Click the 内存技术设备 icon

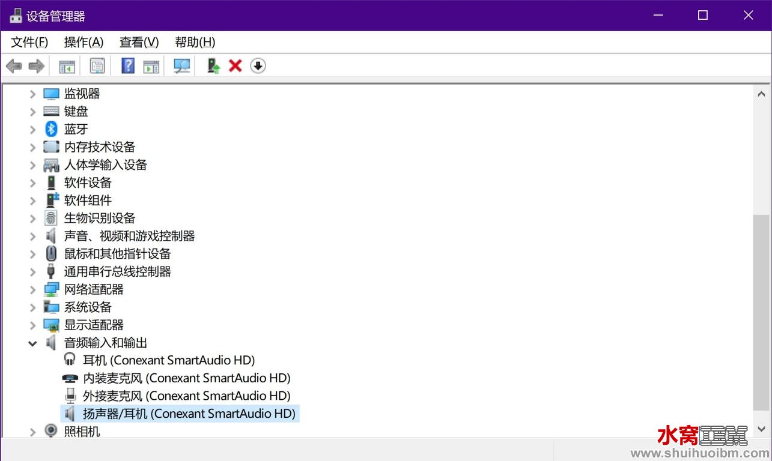pyautogui.click(x=52, y=147)
